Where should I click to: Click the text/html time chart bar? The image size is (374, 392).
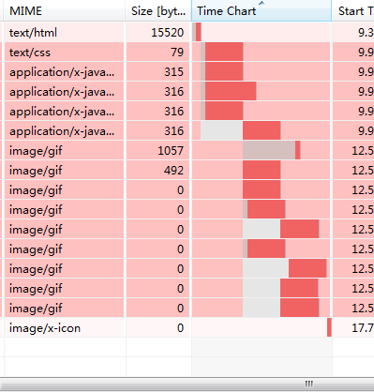pos(199,32)
